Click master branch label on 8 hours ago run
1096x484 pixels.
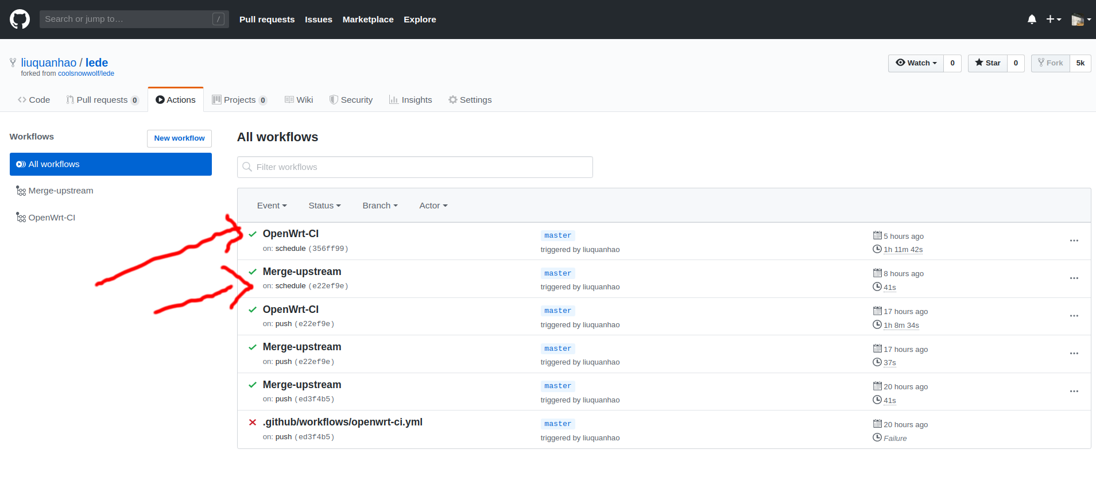(558, 273)
